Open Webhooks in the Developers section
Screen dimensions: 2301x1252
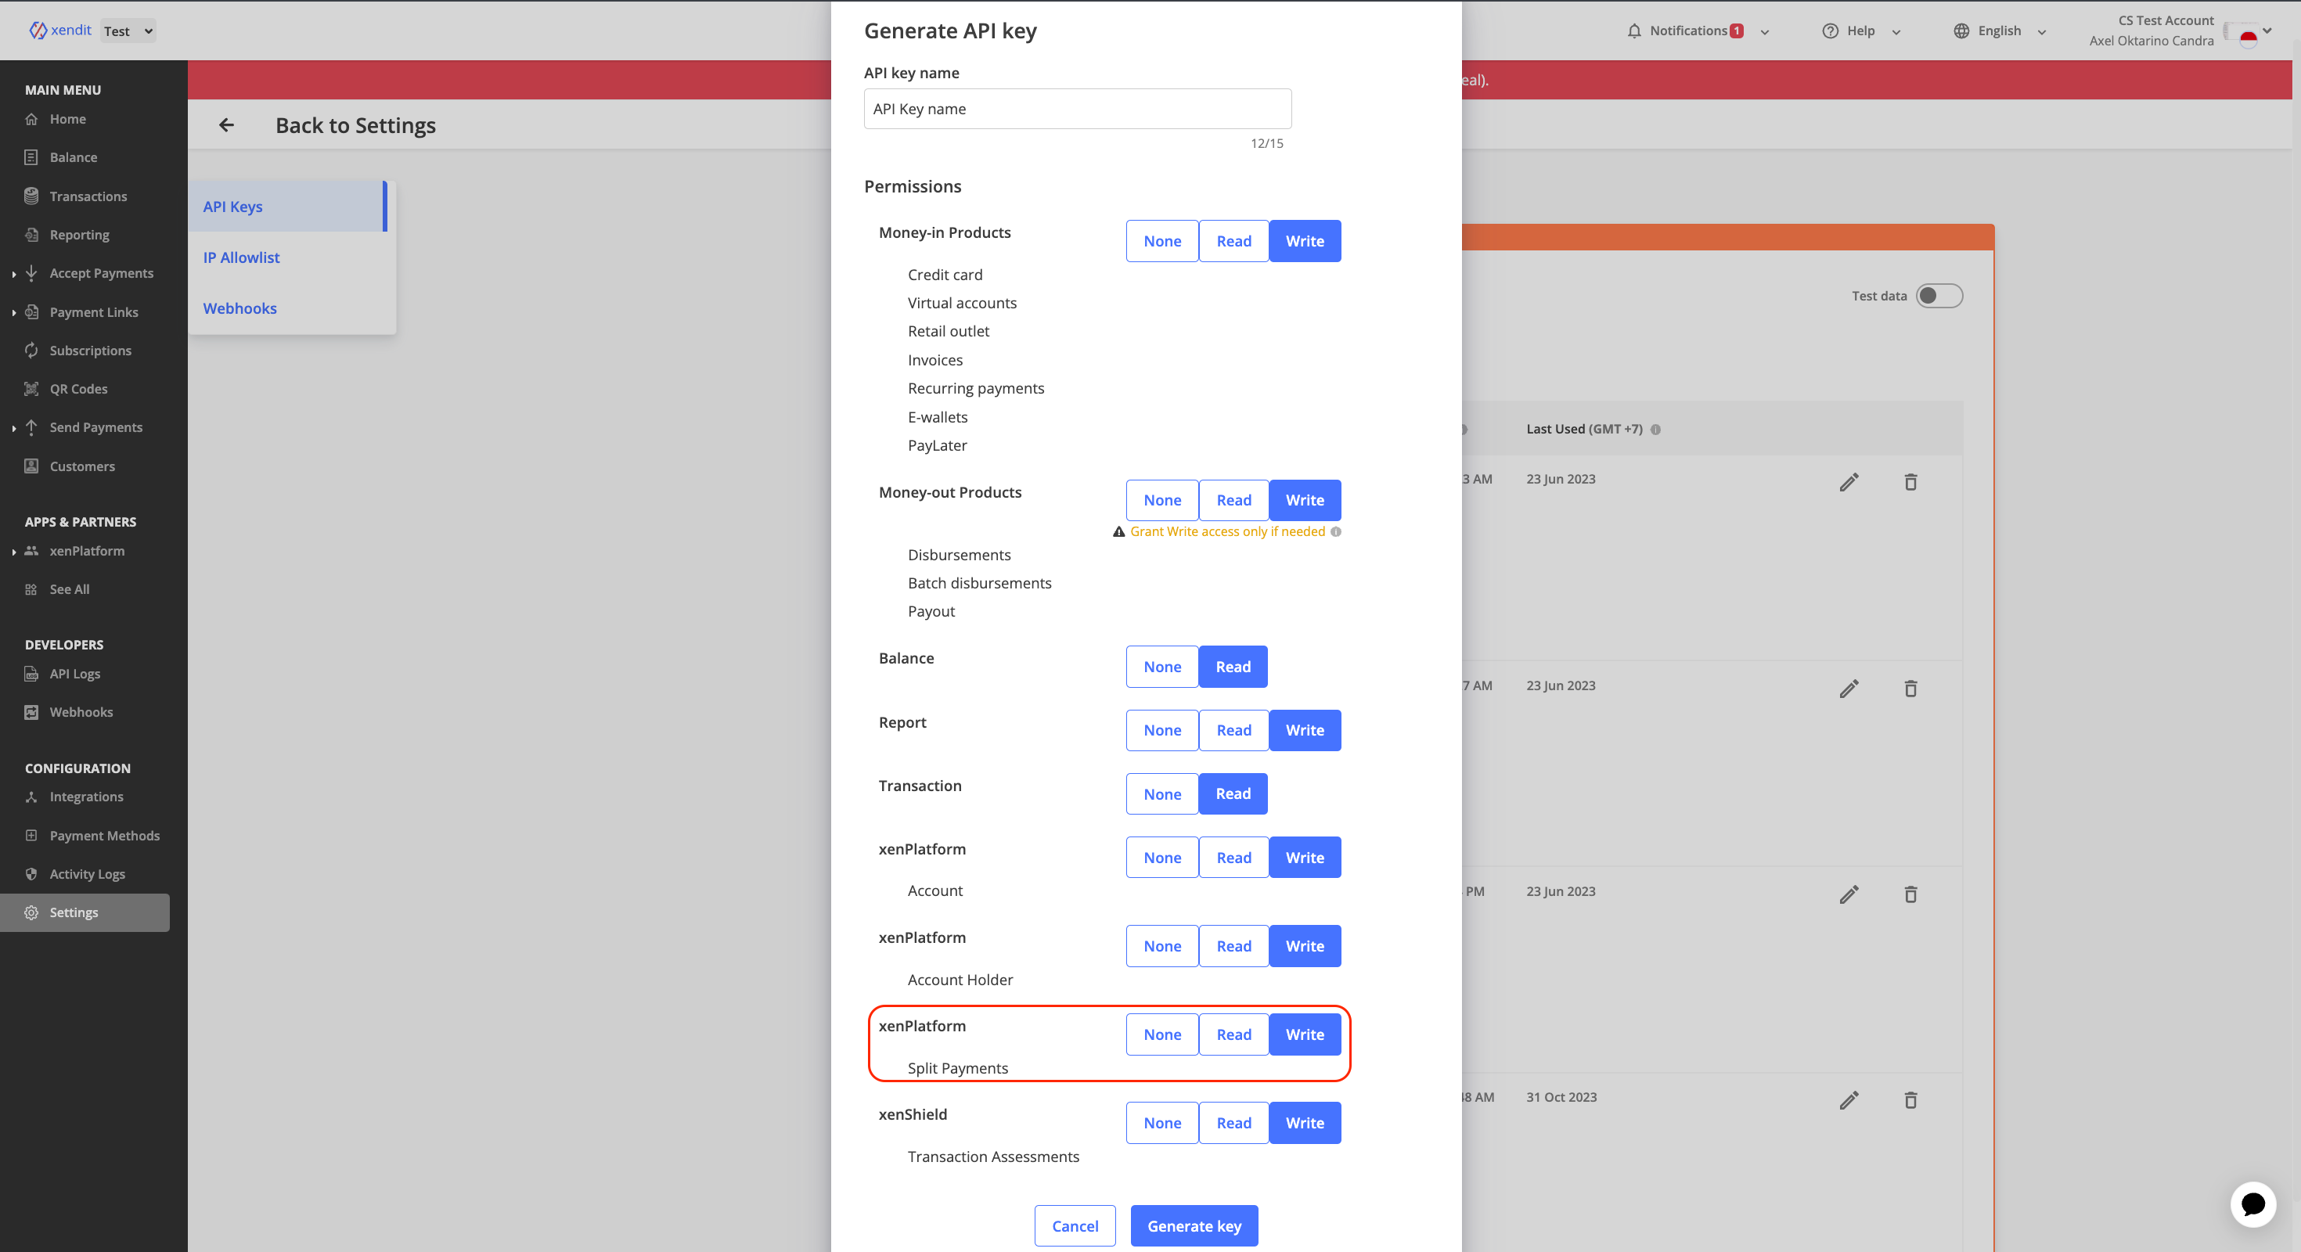[81, 713]
